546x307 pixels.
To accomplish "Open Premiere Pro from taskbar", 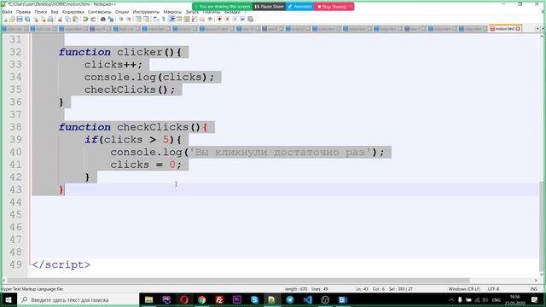I will (x=237, y=299).
